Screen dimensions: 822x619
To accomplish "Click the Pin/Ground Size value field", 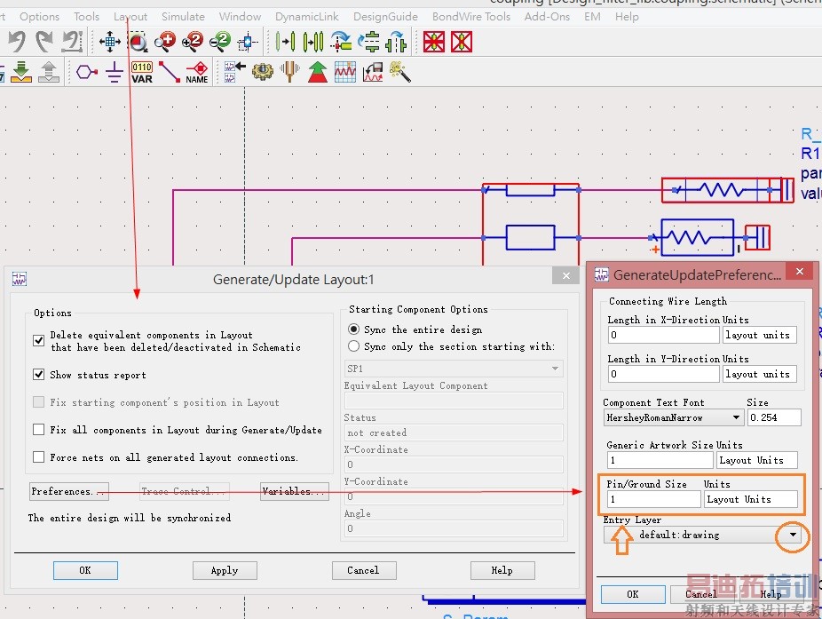I will click(x=653, y=499).
